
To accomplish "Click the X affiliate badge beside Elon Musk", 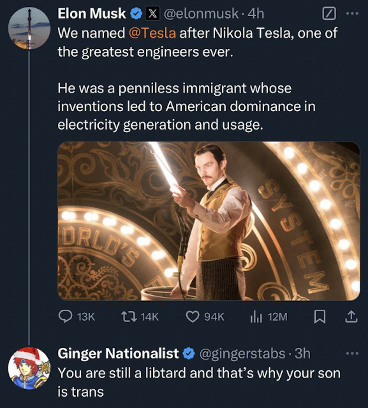I will (152, 14).
